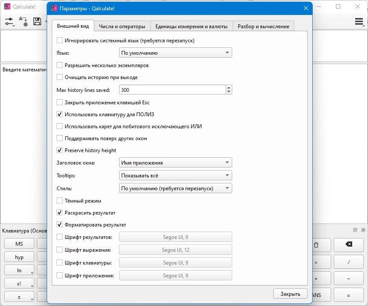Maximize the Qalculate main window
368x306 pixels.
[338, 6]
